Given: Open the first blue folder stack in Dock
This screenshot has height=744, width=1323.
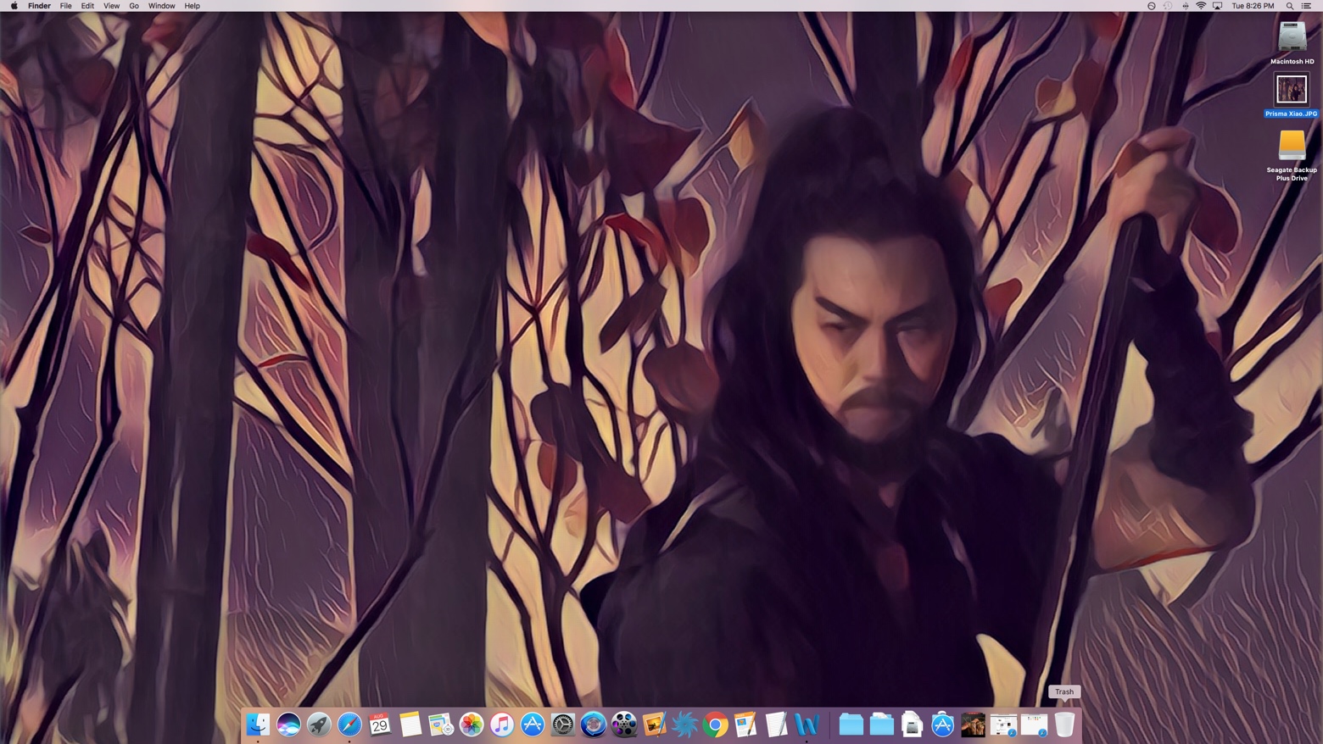Looking at the screenshot, I should (851, 725).
